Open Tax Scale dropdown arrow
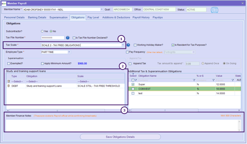This screenshot has height=144, width=247. coord(123,45)
